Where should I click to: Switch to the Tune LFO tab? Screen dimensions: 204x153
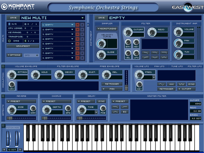[x=177, y=66]
